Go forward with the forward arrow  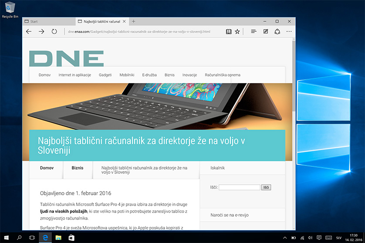[x=41, y=31]
